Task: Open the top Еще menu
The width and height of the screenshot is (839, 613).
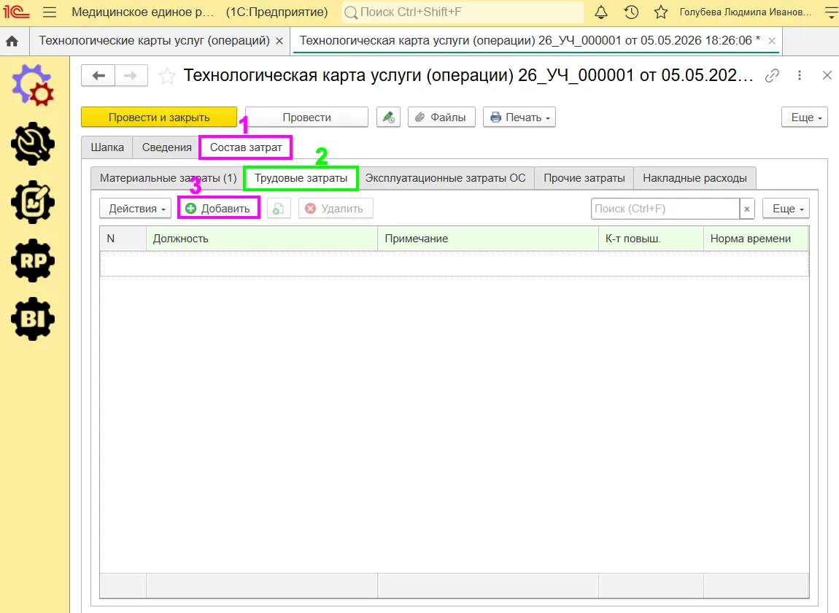Action: 805,117
